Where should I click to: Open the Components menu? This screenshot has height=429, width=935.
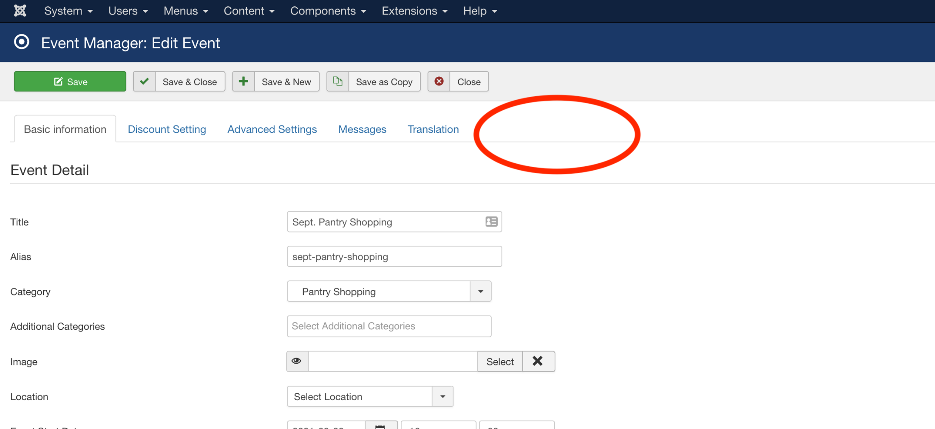pyautogui.click(x=328, y=11)
